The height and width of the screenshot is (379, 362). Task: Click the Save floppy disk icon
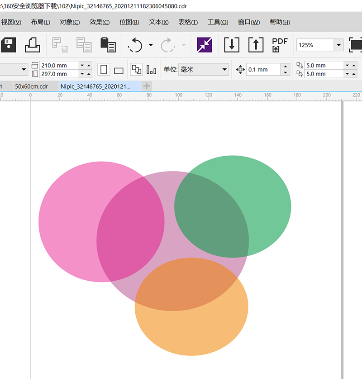click(8, 45)
